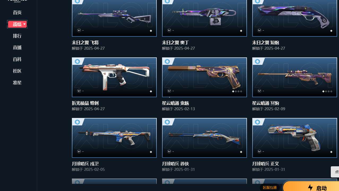Click the blue circle badge on 星云暗涌 鬼魅 card

[x=167, y=62]
